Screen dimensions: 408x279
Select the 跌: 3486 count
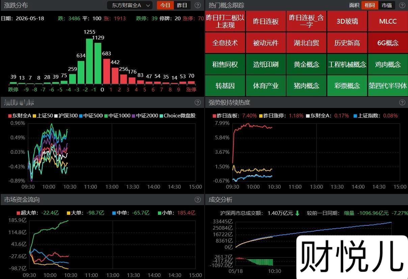coord(69,18)
